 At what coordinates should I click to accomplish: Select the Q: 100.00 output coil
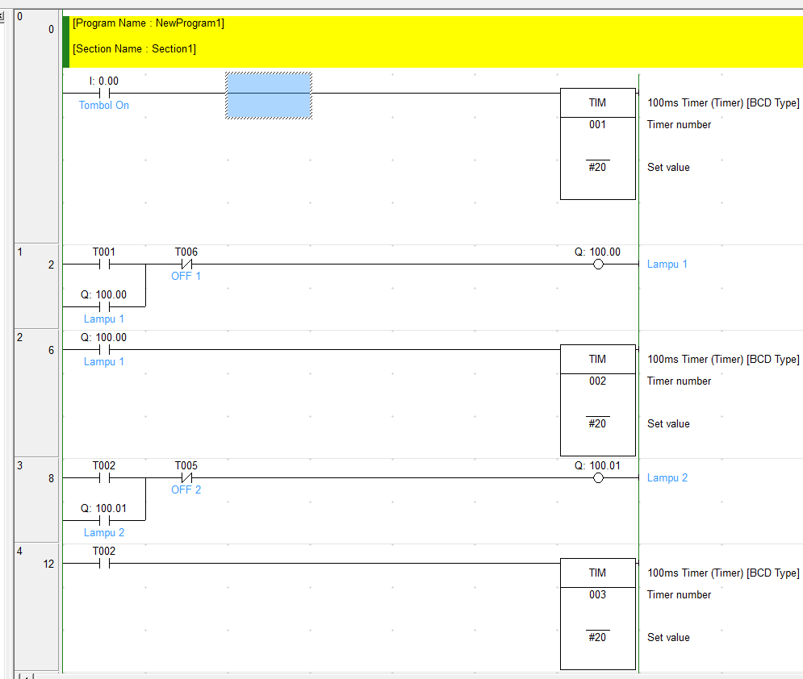coord(598,264)
